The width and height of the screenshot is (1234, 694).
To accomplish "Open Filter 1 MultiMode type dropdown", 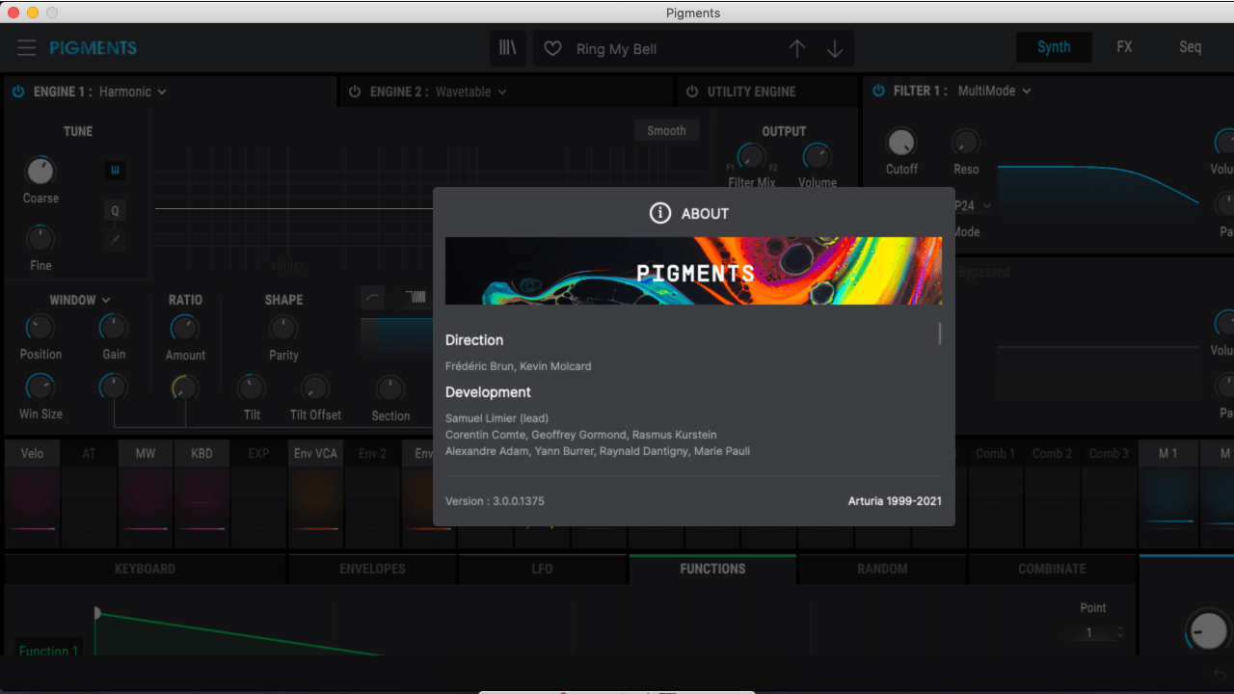I will [x=995, y=91].
